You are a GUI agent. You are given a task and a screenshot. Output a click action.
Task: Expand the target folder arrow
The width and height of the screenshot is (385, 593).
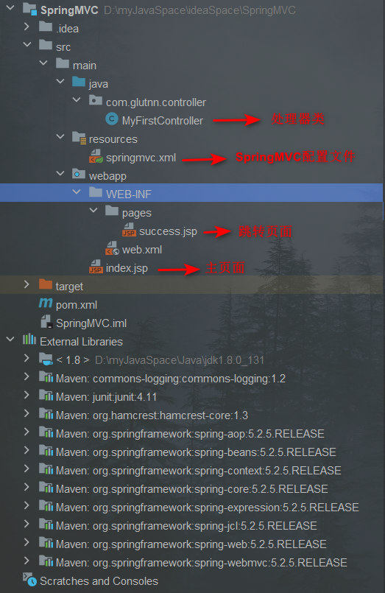[x=27, y=285]
